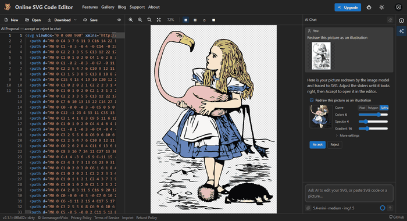Open user account profile icon
This screenshot has height=221, width=407.
coord(398,7)
